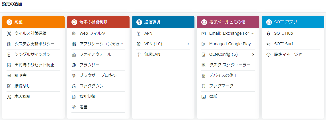326x120 pixels.
Task: Choose the SOTI Surf setting
Action: (x=293, y=44)
